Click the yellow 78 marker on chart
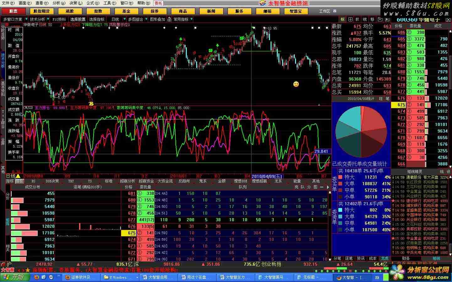This screenshot has height=282, width=452. pos(91,104)
